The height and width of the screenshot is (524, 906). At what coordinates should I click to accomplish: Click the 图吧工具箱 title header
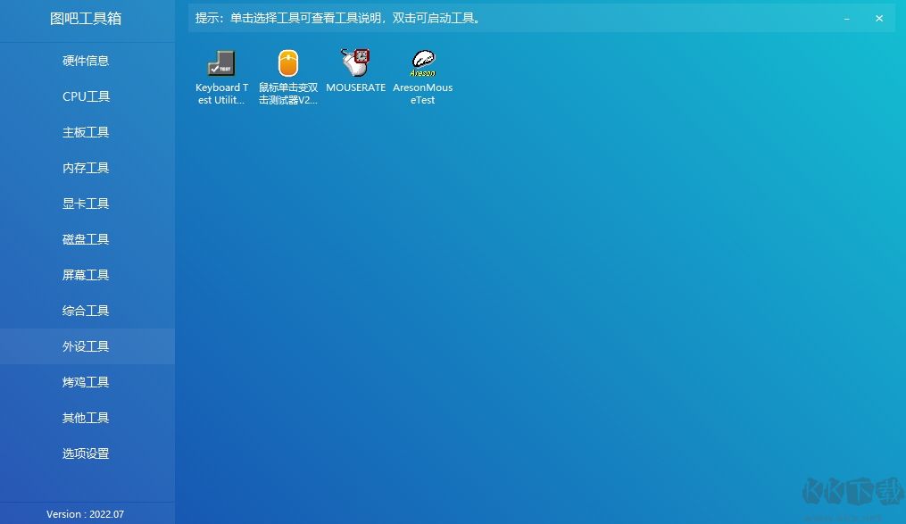click(86, 18)
